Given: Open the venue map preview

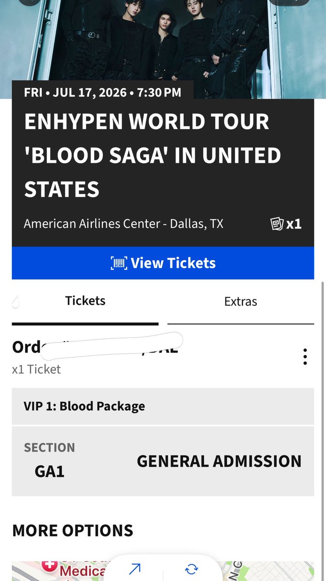Looking at the screenshot, I should tap(163, 571).
